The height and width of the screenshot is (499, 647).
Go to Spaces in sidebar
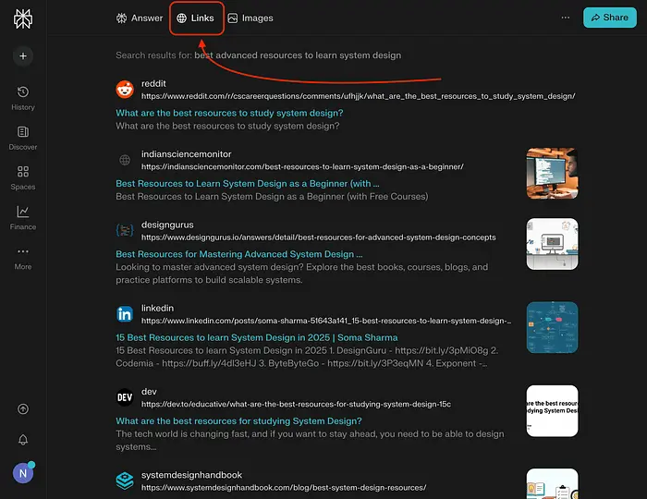pyautogui.click(x=23, y=177)
